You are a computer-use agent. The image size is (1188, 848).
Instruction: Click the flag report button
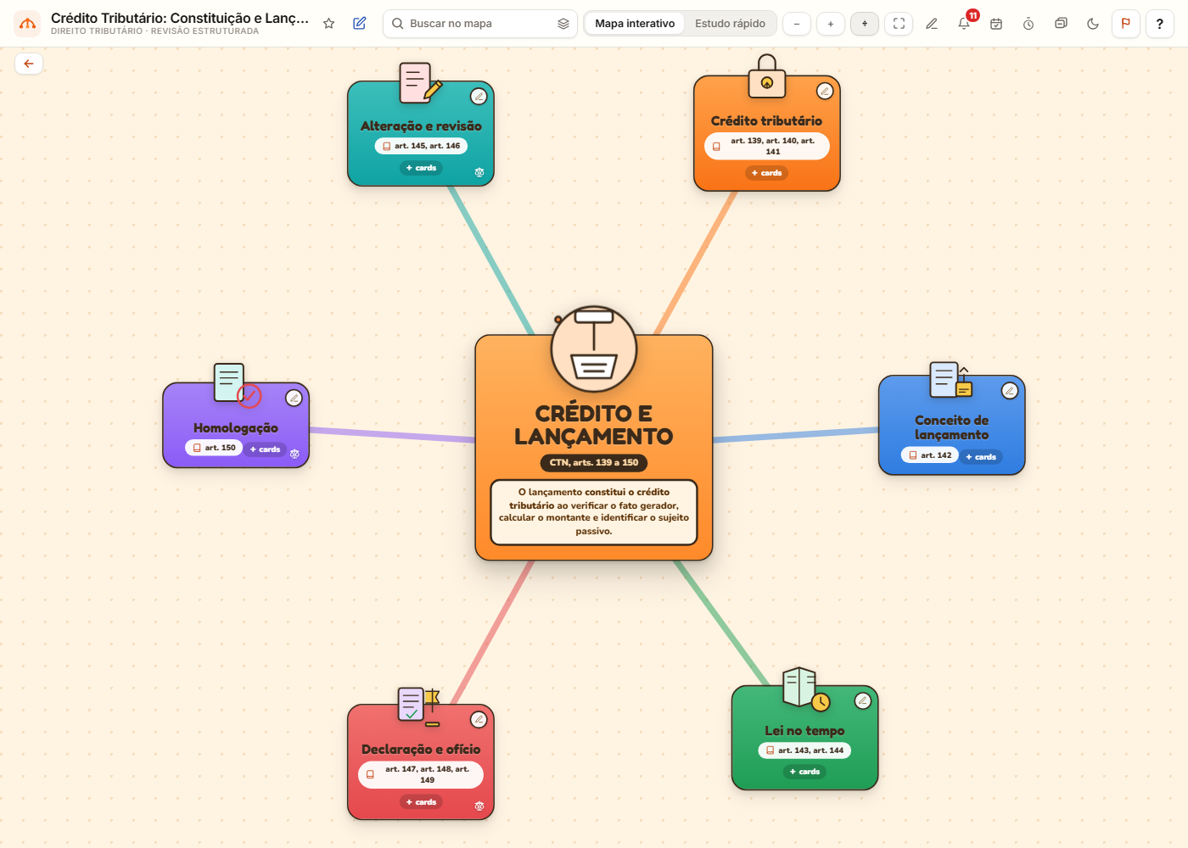point(1126,24)
